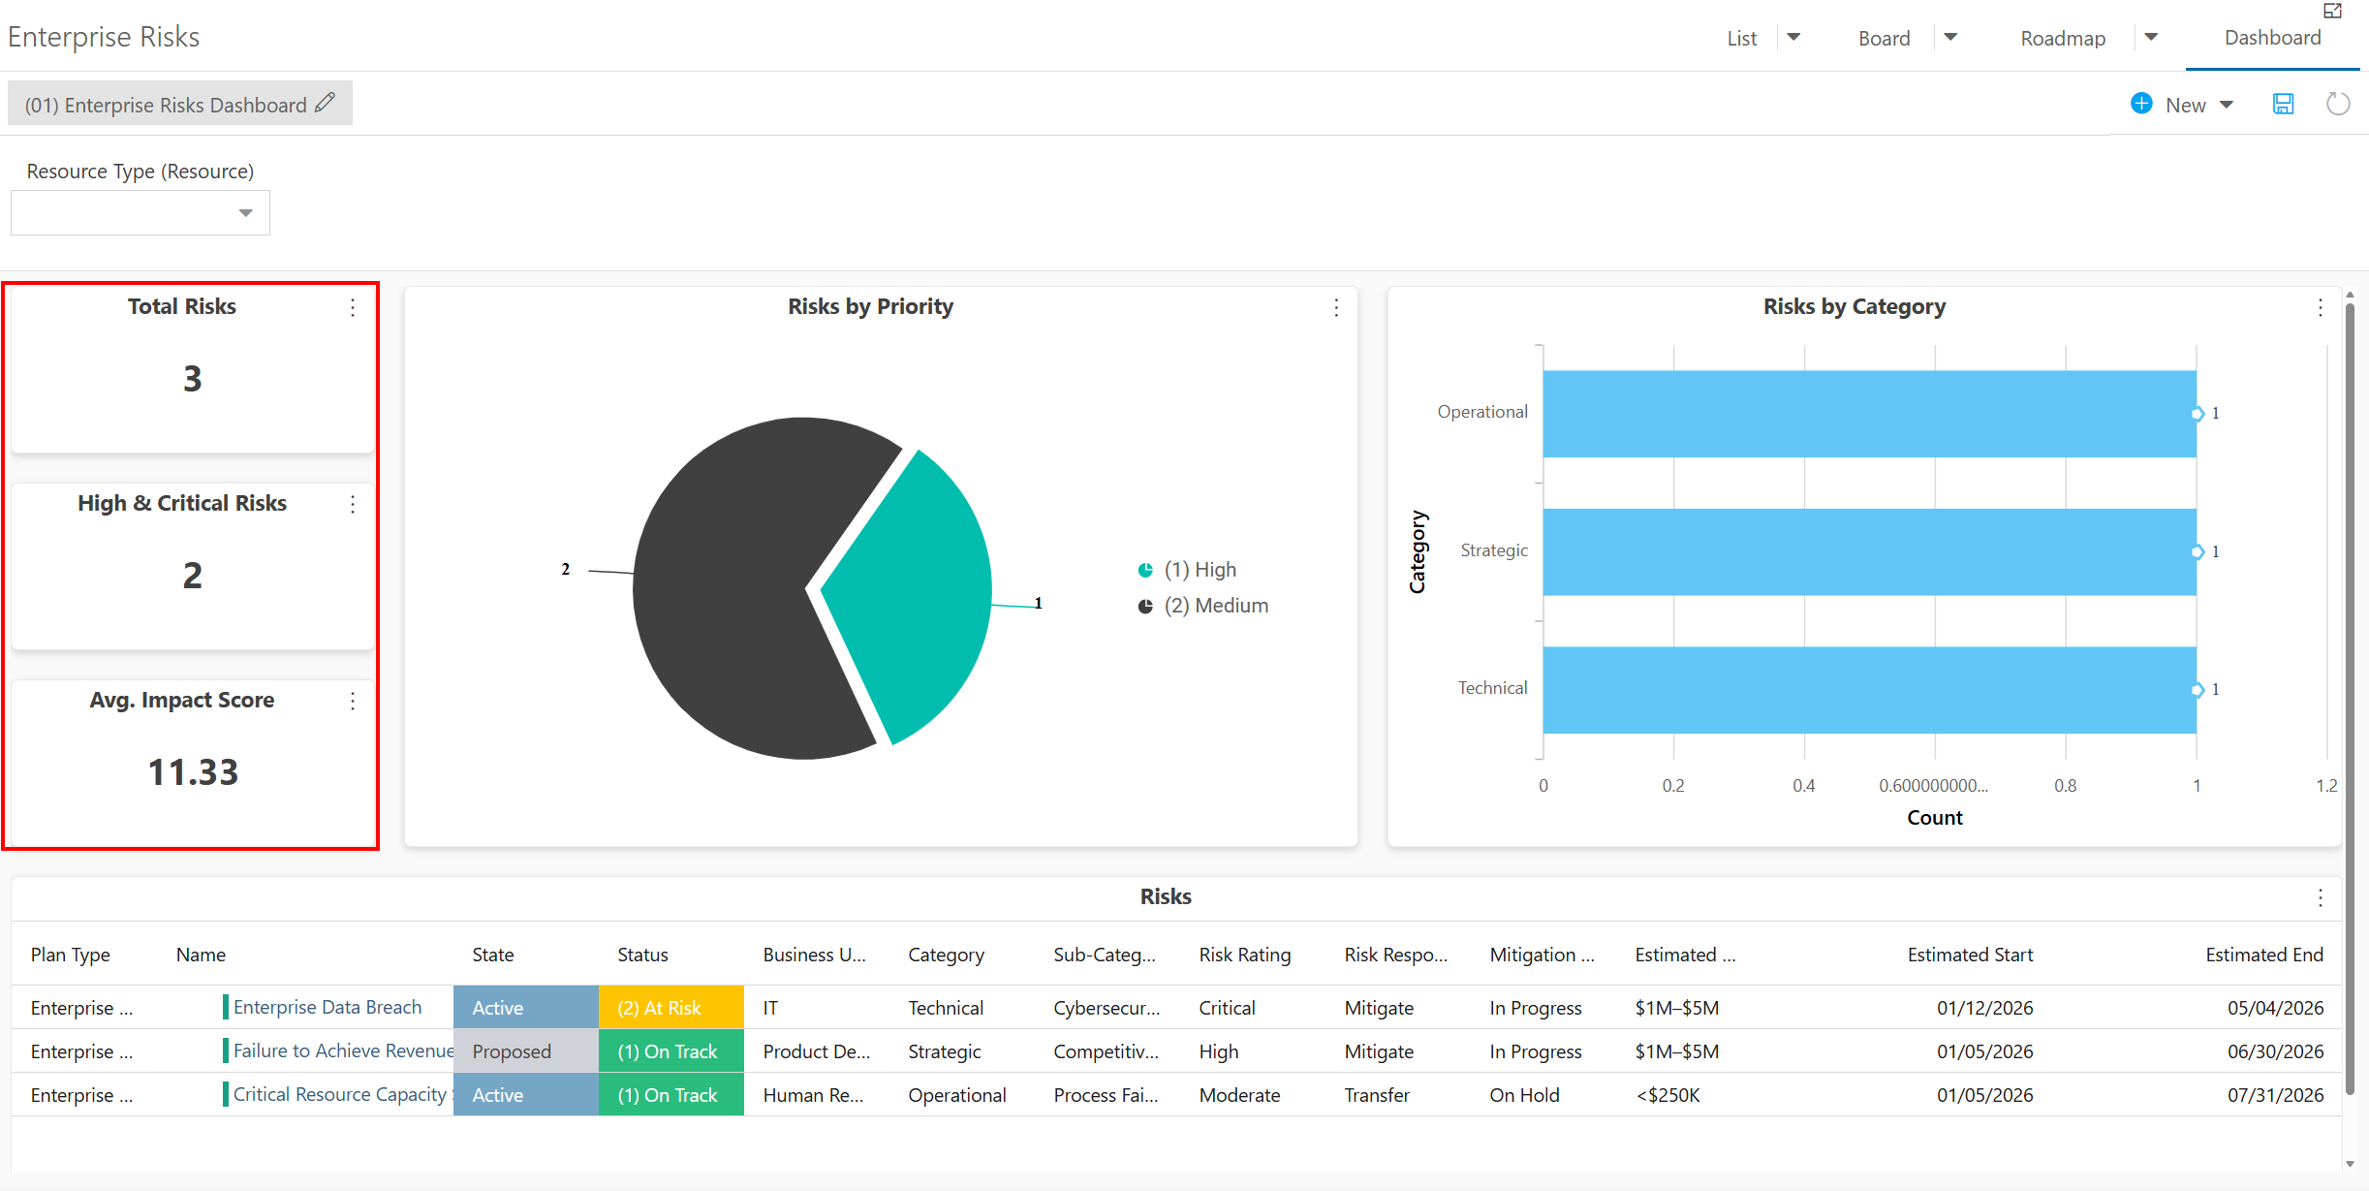Select the Dashboard tab
The width and height of the screenshot is (2369, 1191).
(x=2272, y=37)
